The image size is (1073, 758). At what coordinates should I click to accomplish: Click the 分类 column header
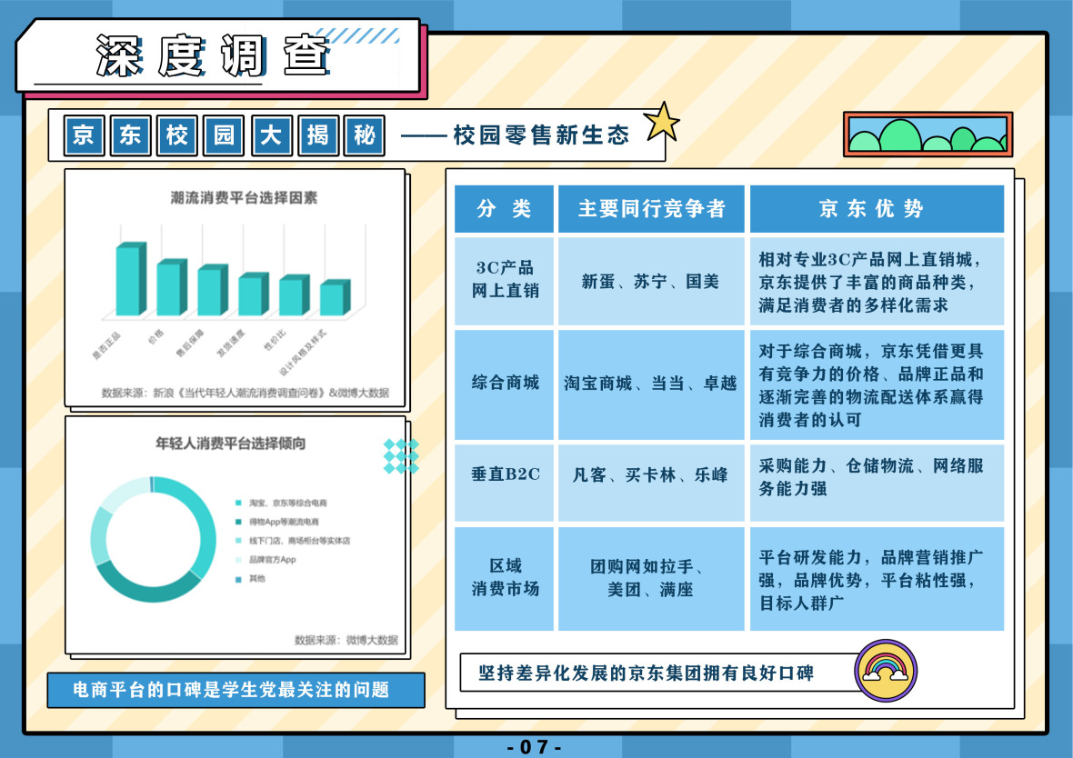pyautogui.click(x=505, y=209)
